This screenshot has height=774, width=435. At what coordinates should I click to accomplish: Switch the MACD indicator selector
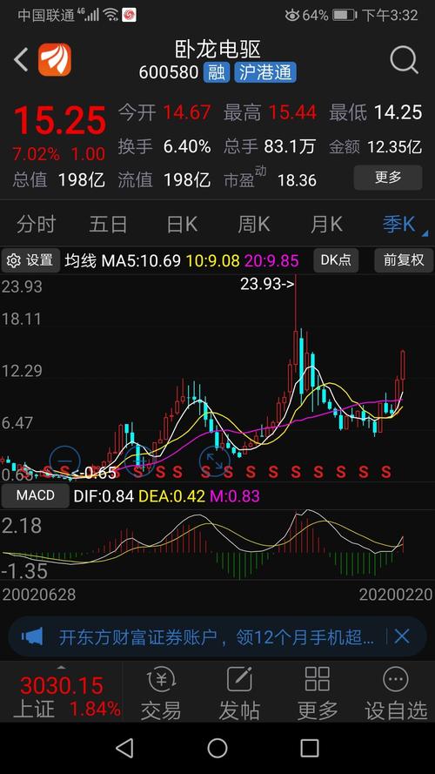[35, 495]
